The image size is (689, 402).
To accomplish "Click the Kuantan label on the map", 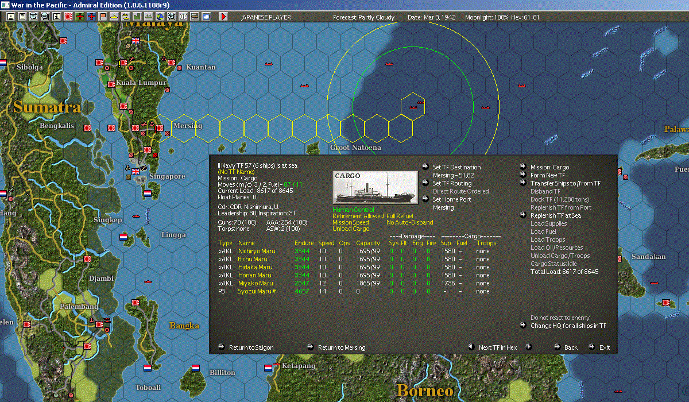I will (201, 67).
